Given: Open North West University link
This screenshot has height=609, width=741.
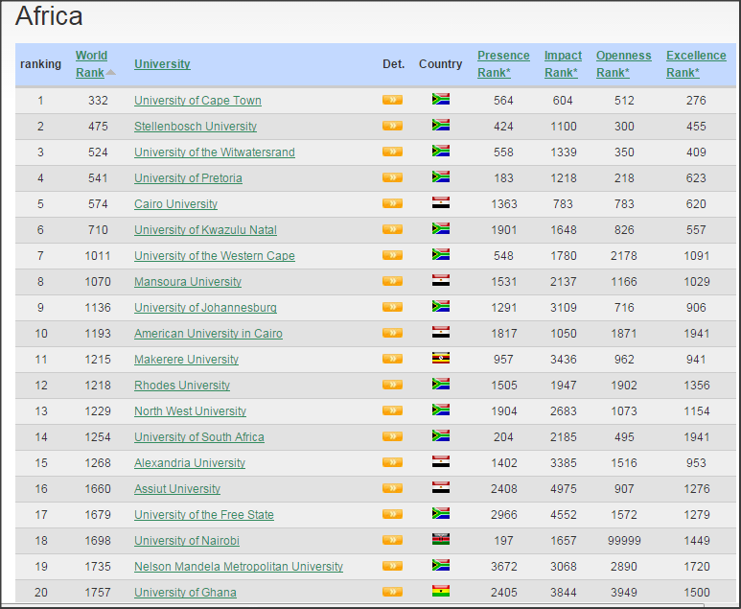Looking at the screenshot, I should point(190,411).
